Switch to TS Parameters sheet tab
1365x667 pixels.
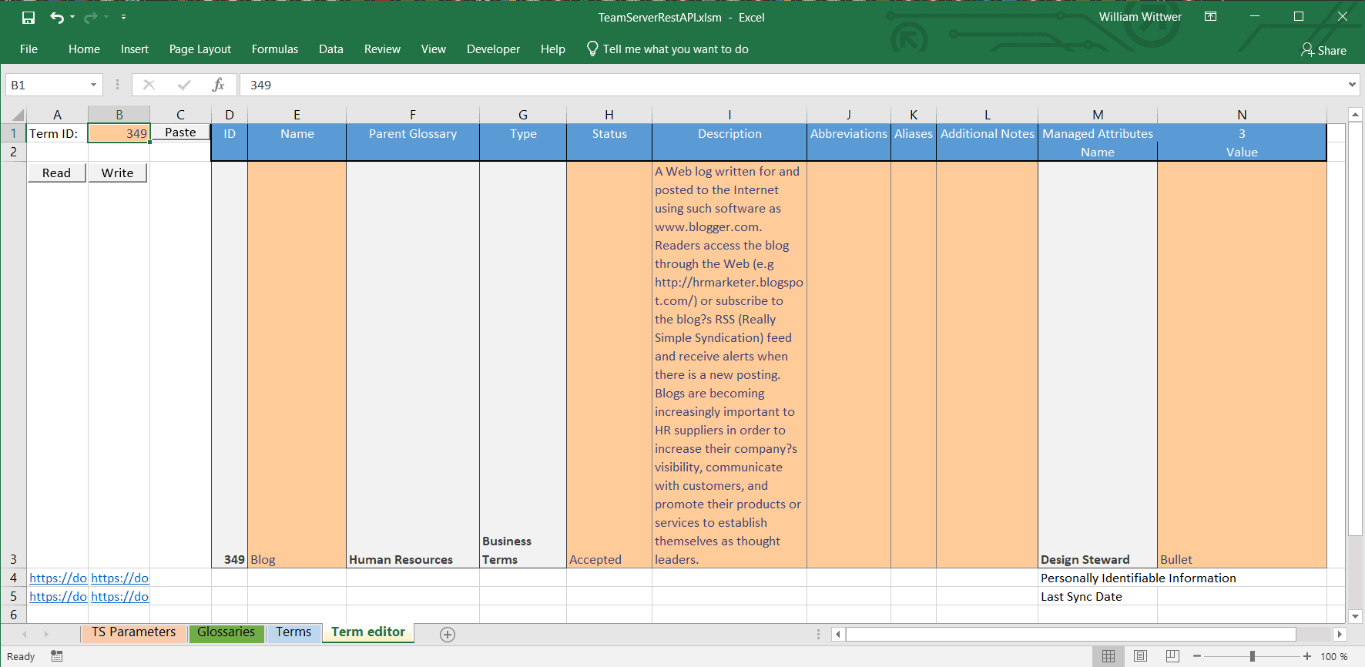coord(134,632)
